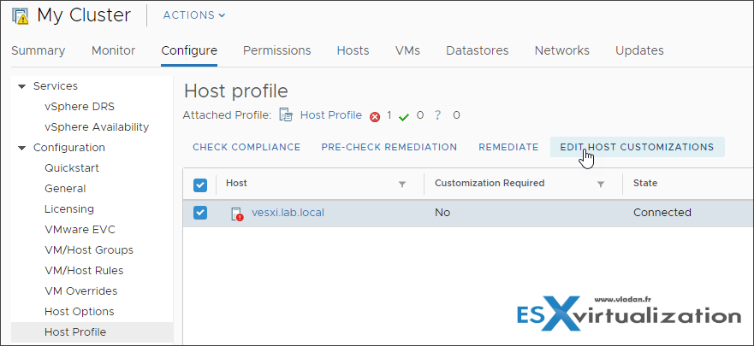Viewport: 754px width, 346px height.
Task: Click the red non-compliant status icon
Action: pos(375,116)
